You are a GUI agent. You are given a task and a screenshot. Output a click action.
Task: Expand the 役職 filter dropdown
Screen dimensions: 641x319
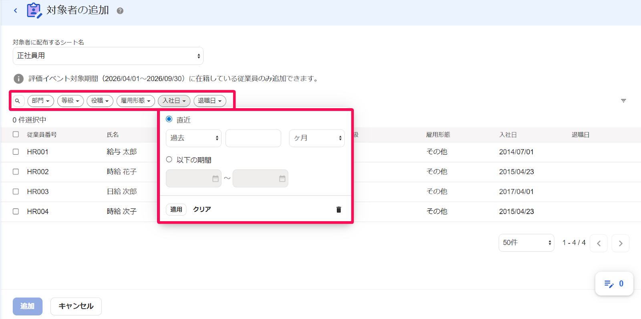click(x=100, y=101)
